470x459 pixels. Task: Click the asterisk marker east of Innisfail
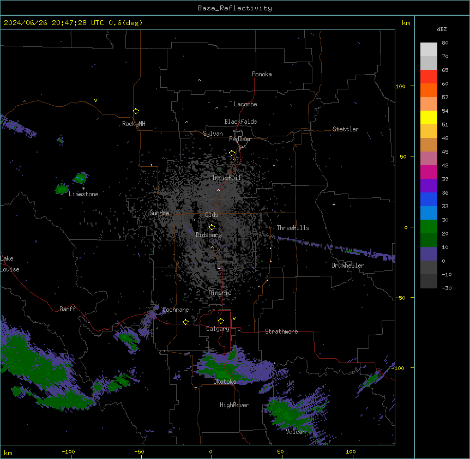click(x=274, y=166)
